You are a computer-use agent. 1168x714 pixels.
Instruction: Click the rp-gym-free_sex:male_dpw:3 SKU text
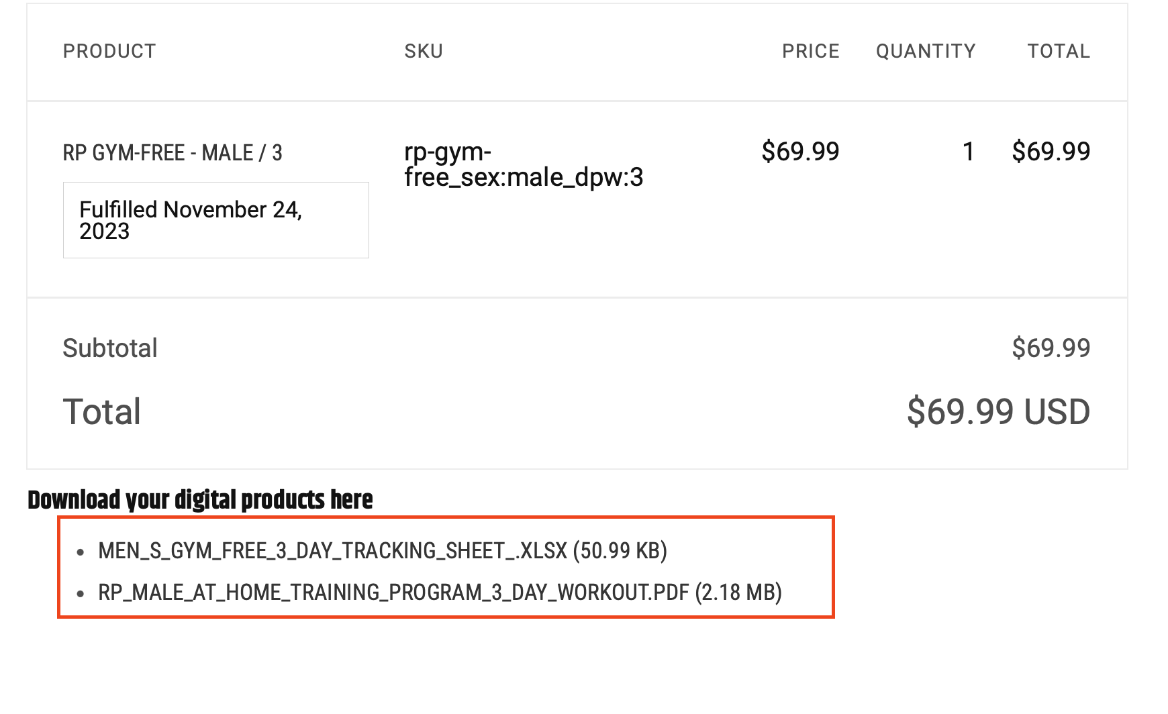coord(524,164)
